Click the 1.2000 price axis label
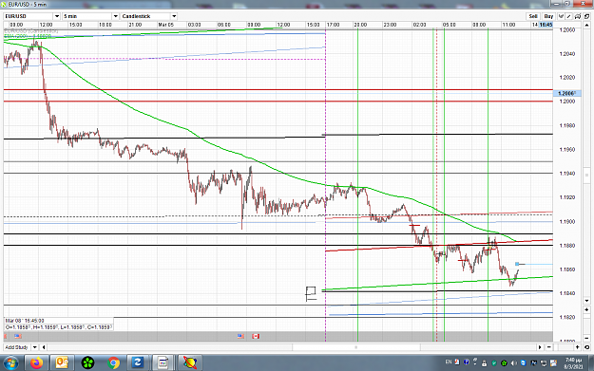Image resolution: width=594 pixels, height=371 pixels. 567,102
